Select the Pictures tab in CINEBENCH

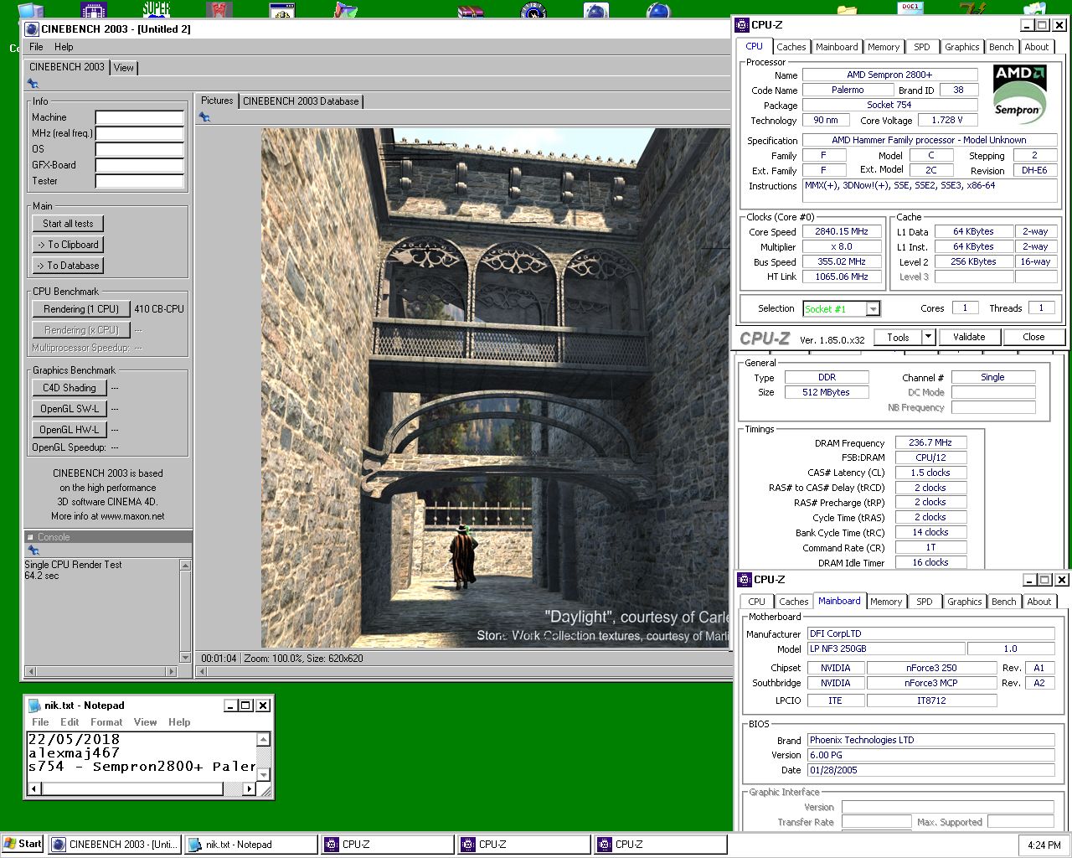[x=217, y=101]
